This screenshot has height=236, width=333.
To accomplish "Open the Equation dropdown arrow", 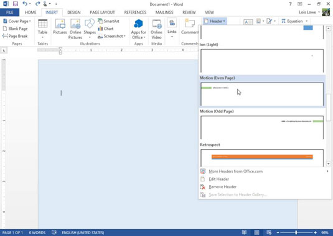I will [x=306, y=21].
